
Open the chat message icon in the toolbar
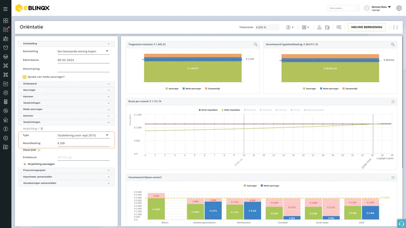tap(339, 27)
